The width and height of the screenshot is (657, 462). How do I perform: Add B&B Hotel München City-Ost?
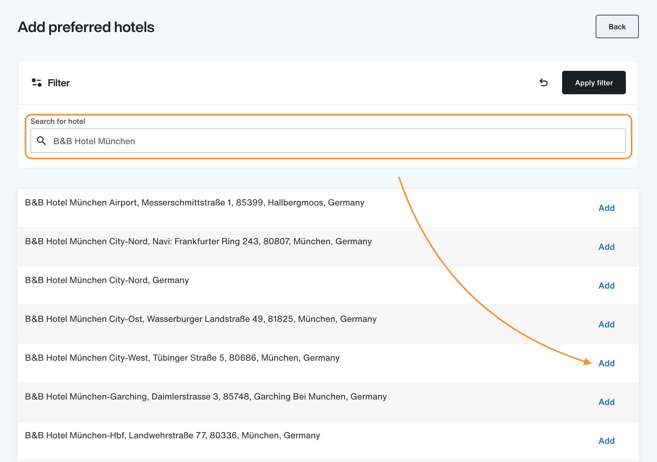pyautogui.click(x=606, y=324)
